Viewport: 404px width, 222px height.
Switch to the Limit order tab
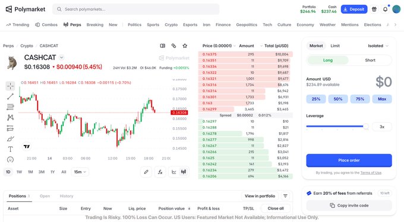click(x=335, y=46)
